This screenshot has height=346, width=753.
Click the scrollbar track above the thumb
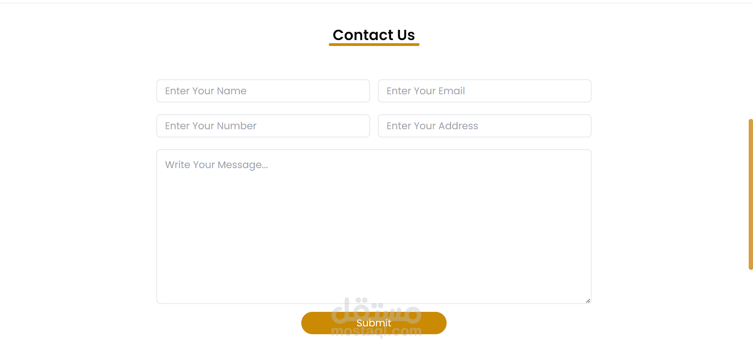pos(751,59)
